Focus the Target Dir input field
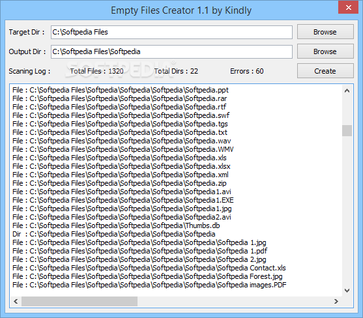Viewport: 363px width, 318px height. click(x=171, y=32)
